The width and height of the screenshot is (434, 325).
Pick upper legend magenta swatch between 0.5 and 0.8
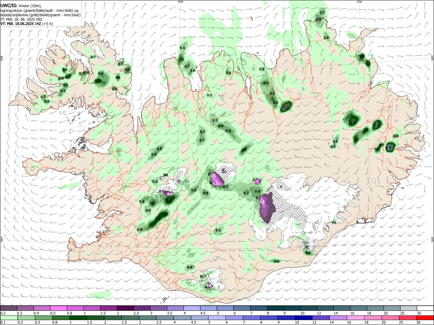(x=59, y=308)
